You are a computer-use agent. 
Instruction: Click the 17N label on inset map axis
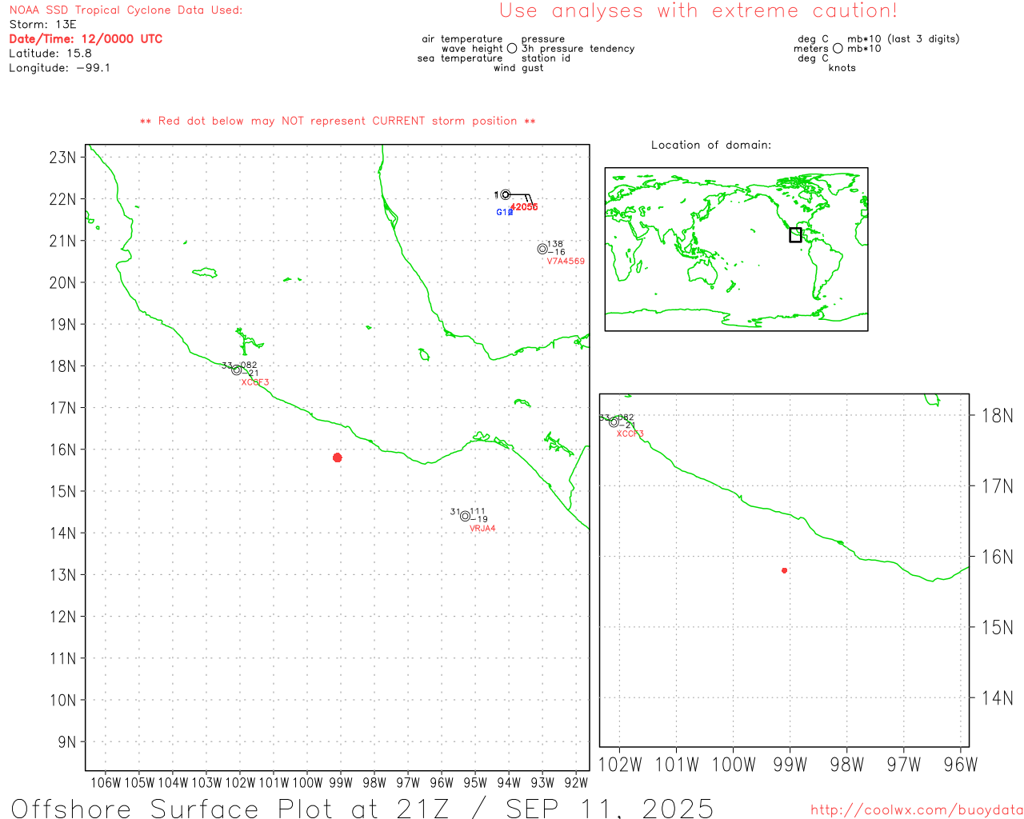pyautogui.click(x=997, y=486)
